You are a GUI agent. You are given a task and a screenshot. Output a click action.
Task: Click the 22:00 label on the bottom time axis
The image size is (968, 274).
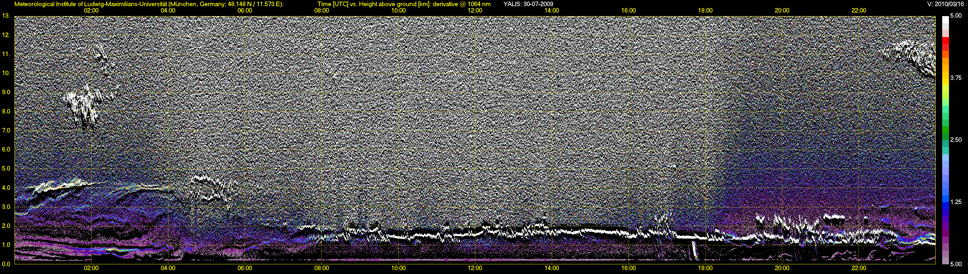(x=859, y=268)
